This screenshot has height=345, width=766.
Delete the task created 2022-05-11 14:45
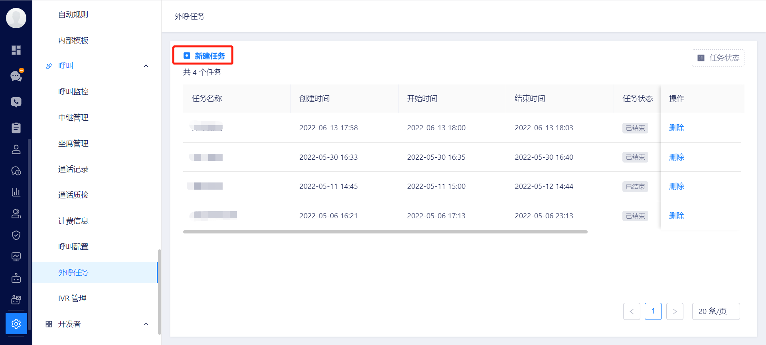[x=677, y=186]
